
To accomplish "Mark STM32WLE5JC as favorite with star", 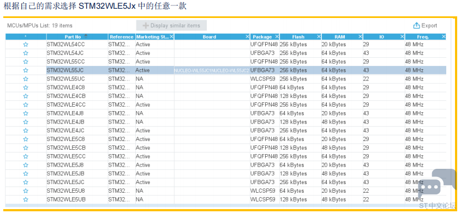I will point(26,182).
